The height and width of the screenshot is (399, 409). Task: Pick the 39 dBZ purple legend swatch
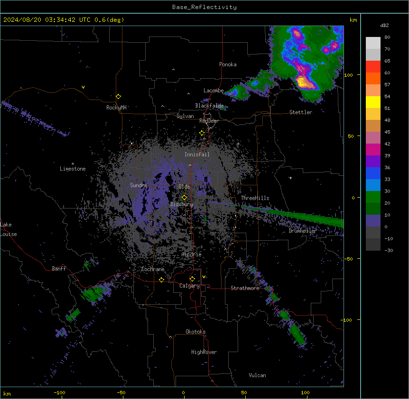pos(373,162)
